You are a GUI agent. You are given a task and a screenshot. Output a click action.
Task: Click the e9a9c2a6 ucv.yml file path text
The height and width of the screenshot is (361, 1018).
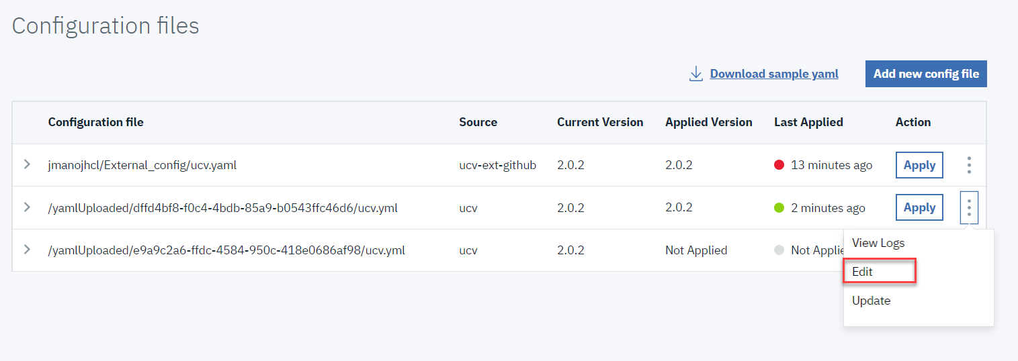[x=226, y=250]
